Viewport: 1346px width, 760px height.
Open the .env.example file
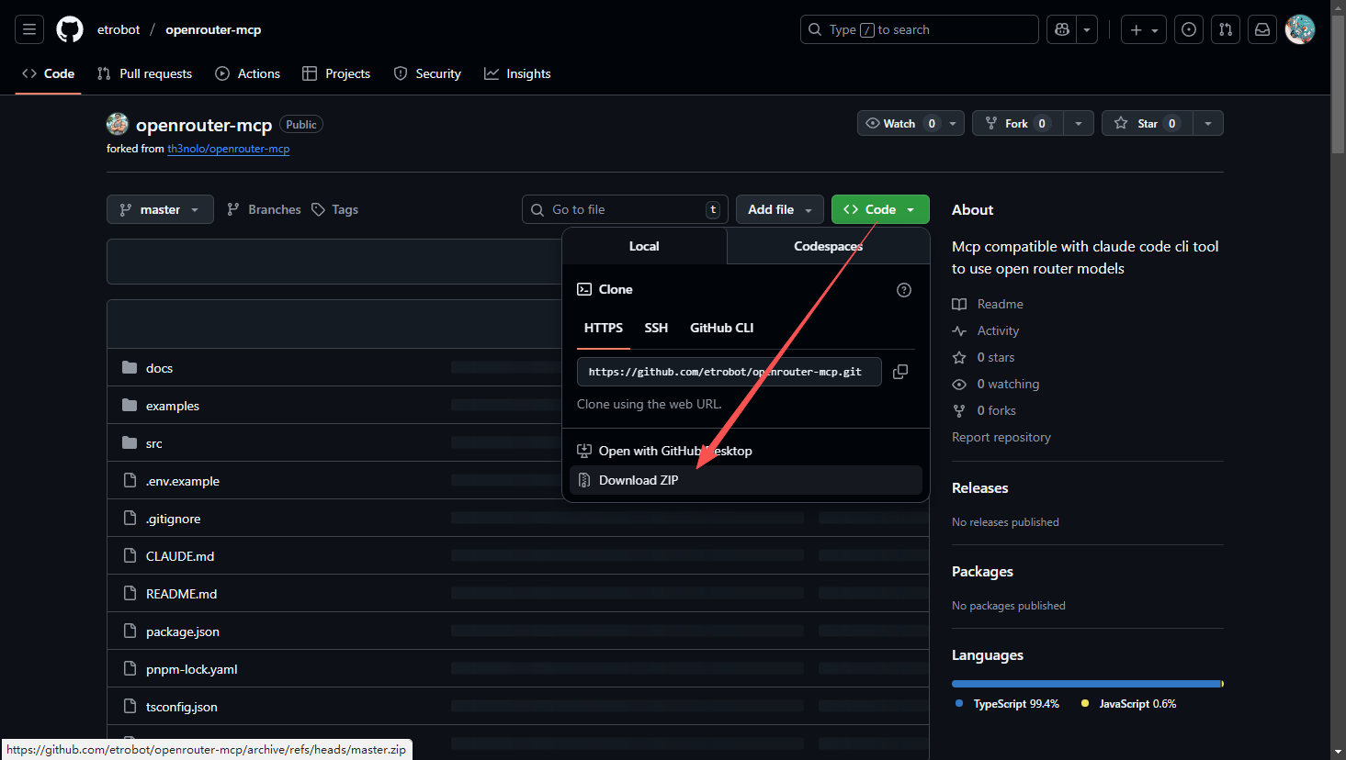click(x=183, y=481)
